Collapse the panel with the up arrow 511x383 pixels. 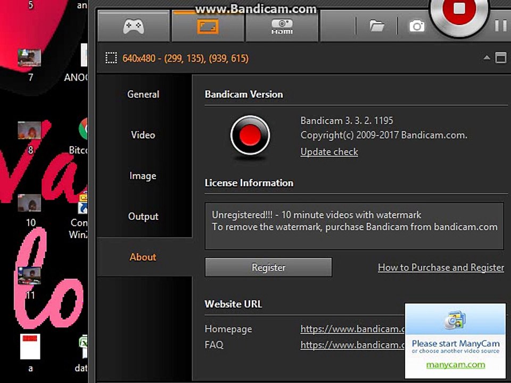(487, 57)
